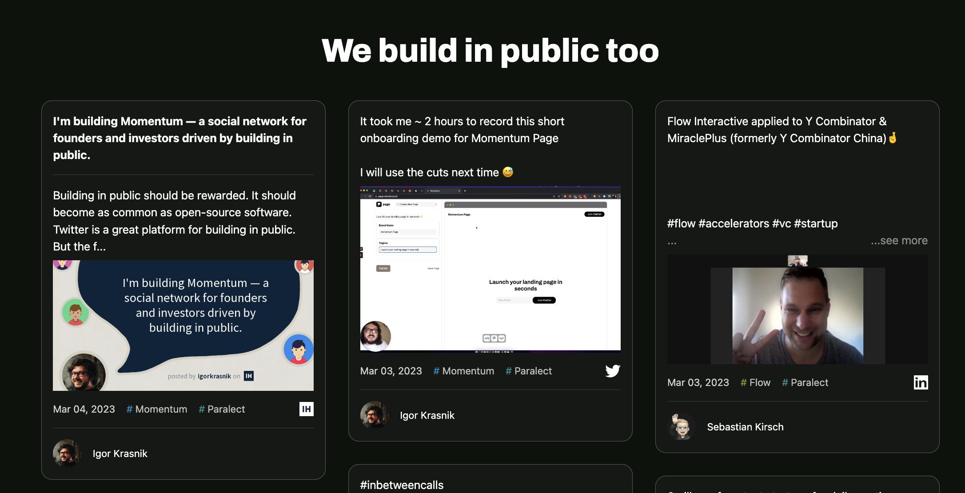This screenshot has height=493, width=965.
Task: Click the Sebastian Kirsch author name
Action: [x=745, y=427]
